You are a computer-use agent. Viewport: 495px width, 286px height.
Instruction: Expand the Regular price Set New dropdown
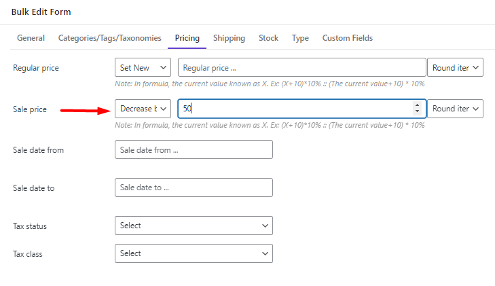tap(143, 67)
